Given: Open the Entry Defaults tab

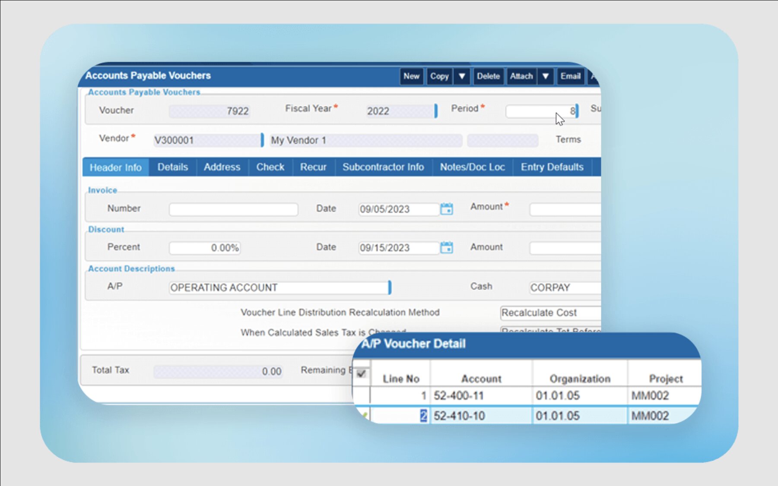Looking at the screenshot, I should [x=552, y=167].
